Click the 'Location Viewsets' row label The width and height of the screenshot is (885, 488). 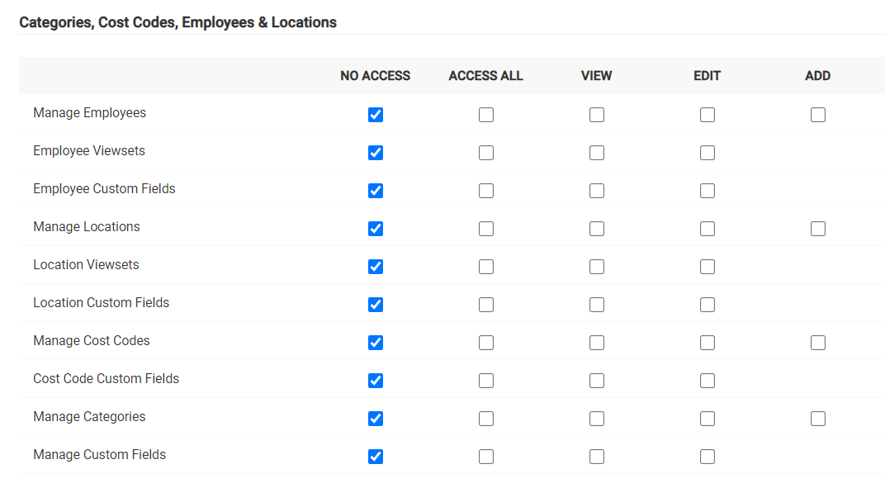(86, 264)
